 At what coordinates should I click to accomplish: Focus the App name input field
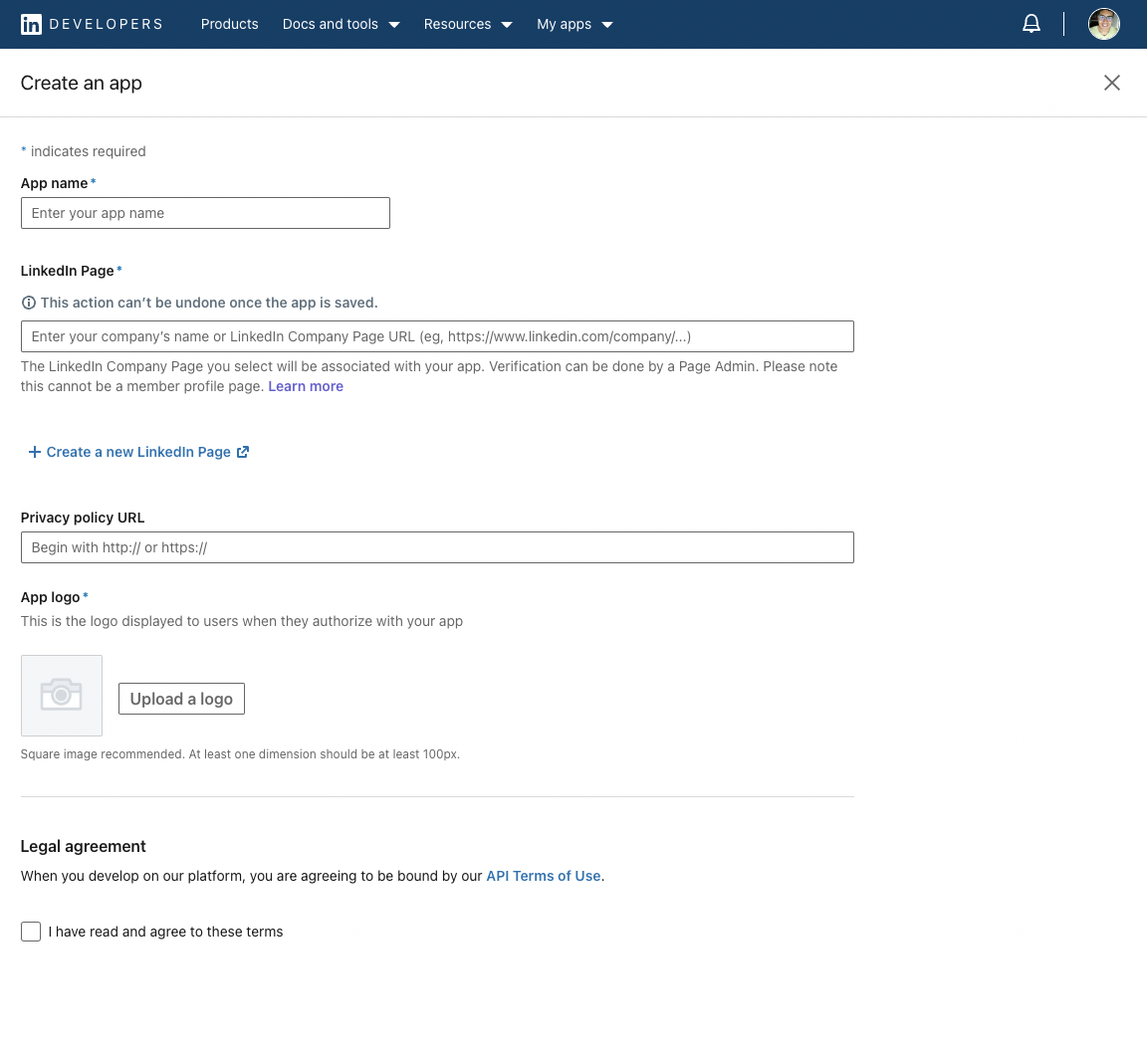click(x=205, y=213)
